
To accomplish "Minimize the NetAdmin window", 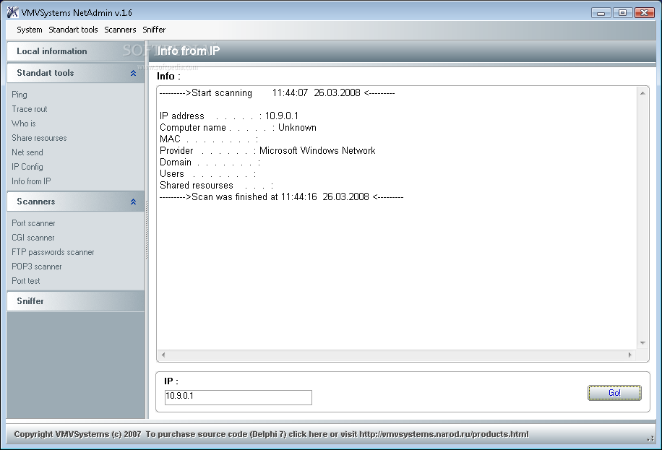I will pyautogui.click(x=601, y=13).
